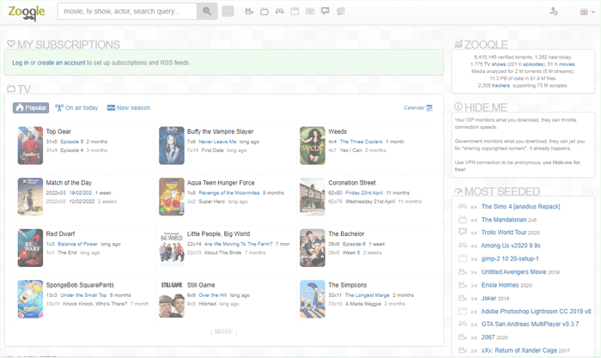Viewport: 601px width, 358px height.
Task: Switch to On air today tab
Action: [x=76, y=107]
